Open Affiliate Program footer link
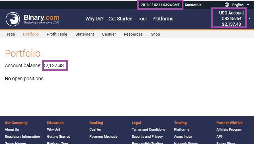The height and width of the screenshot is (144, 254). (229, 130)
